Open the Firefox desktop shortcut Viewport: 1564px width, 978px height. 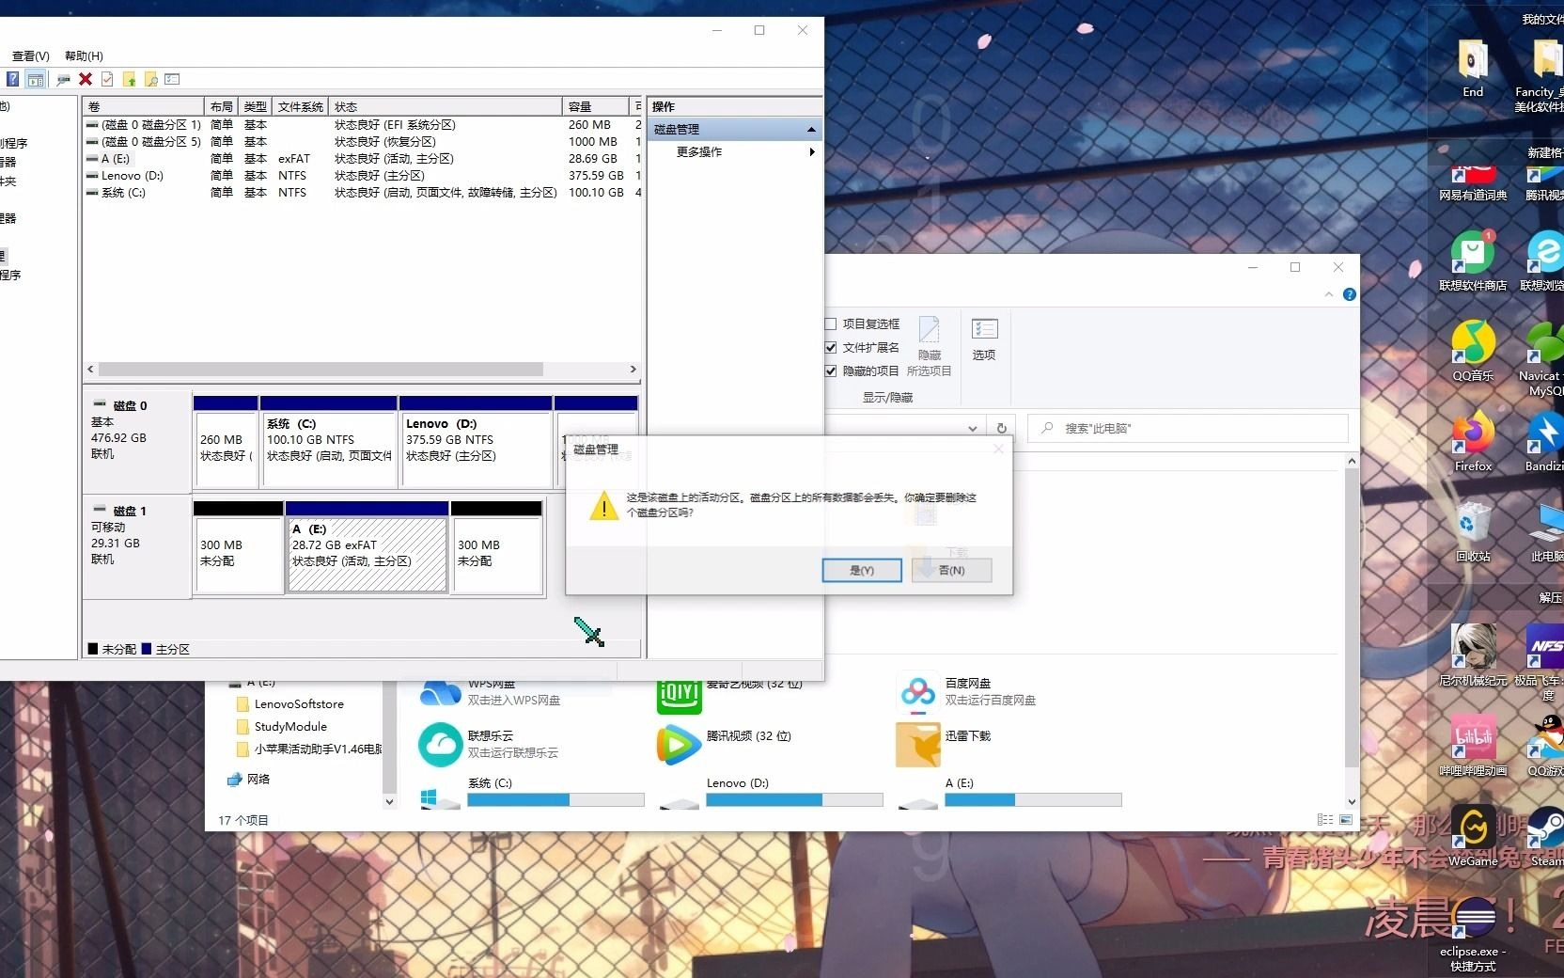pos(1473,440)
